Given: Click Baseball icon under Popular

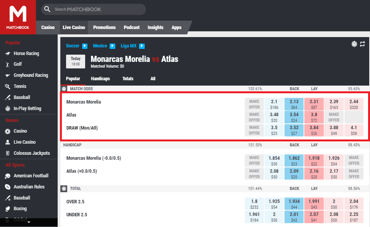Looking at the screenshot, I should 8,97.
